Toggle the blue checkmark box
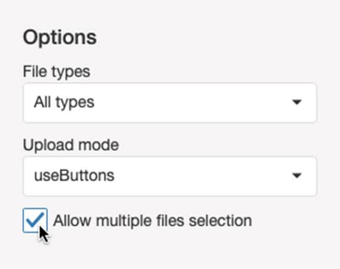This screenshot has width=340, height=269. tap(35, 220)
